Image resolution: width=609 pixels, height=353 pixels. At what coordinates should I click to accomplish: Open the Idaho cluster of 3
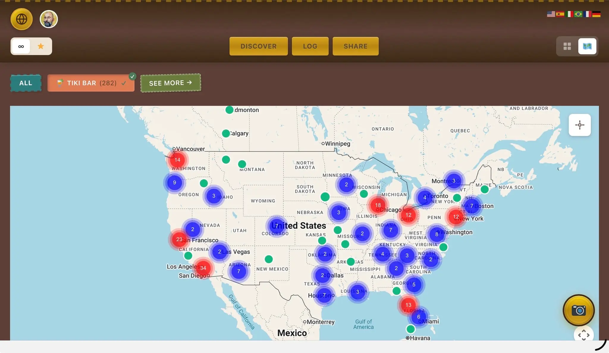point(214,196)
